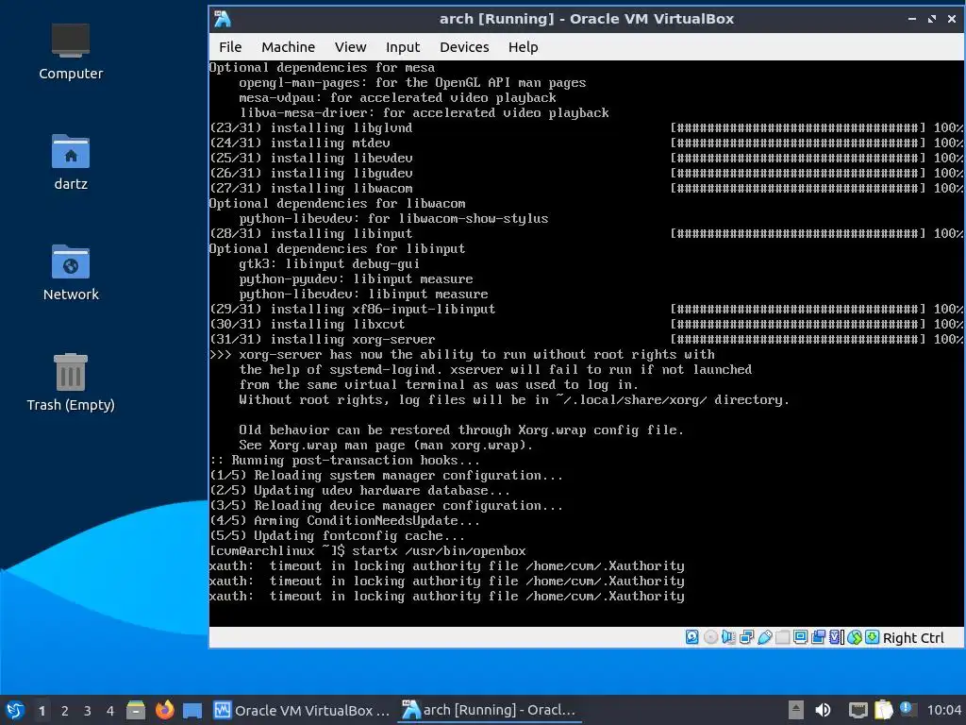Click the show desktop icon in taskbar
Viewport: 966px width, 725px height.
click(x=192, y=710)
